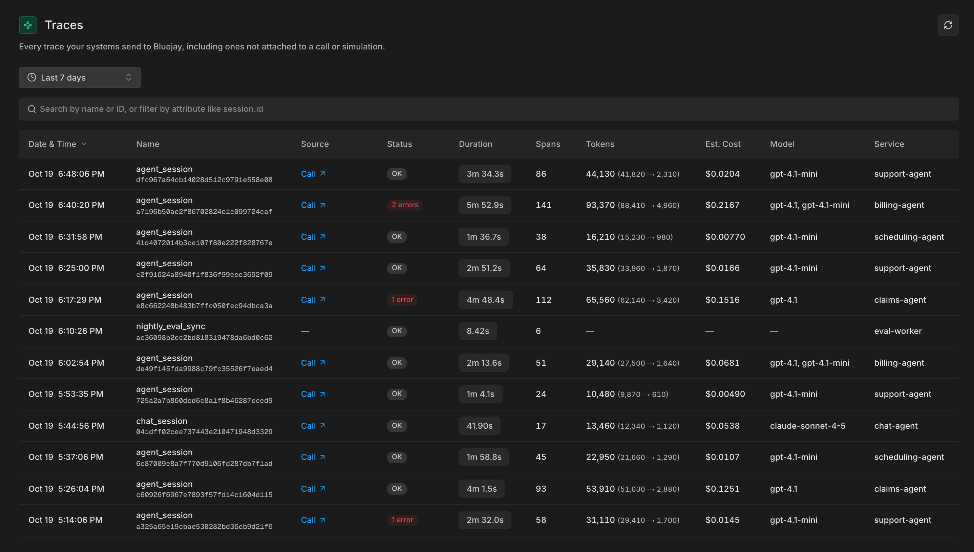Click the 2 errors status badge

coord(405,205)
